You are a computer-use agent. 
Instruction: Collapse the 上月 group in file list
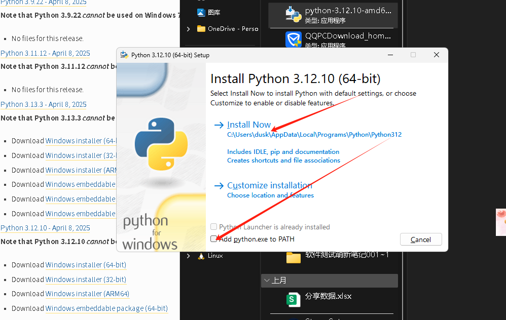pyautogui.click(x=267, y=281)
